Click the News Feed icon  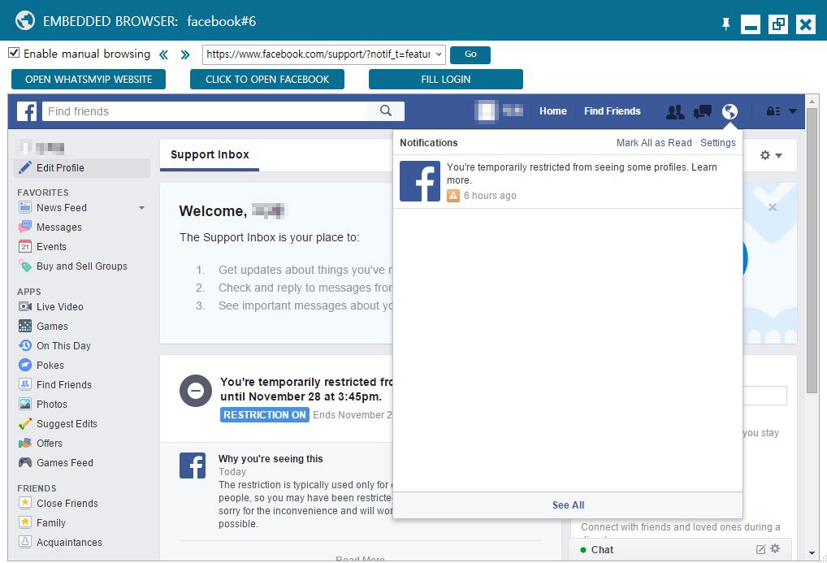pos(25,207)
